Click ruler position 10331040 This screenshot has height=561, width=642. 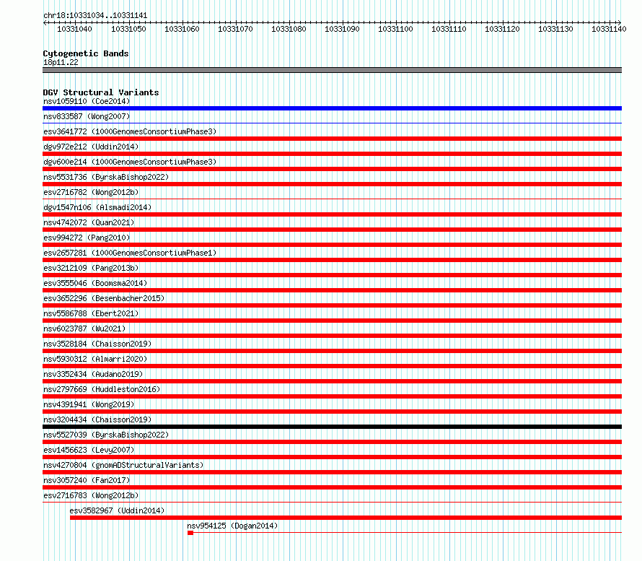tap(74, 29)
